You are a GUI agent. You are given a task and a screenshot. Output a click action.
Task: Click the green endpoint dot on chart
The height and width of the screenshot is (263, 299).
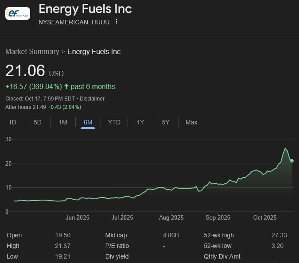(292, 161)
